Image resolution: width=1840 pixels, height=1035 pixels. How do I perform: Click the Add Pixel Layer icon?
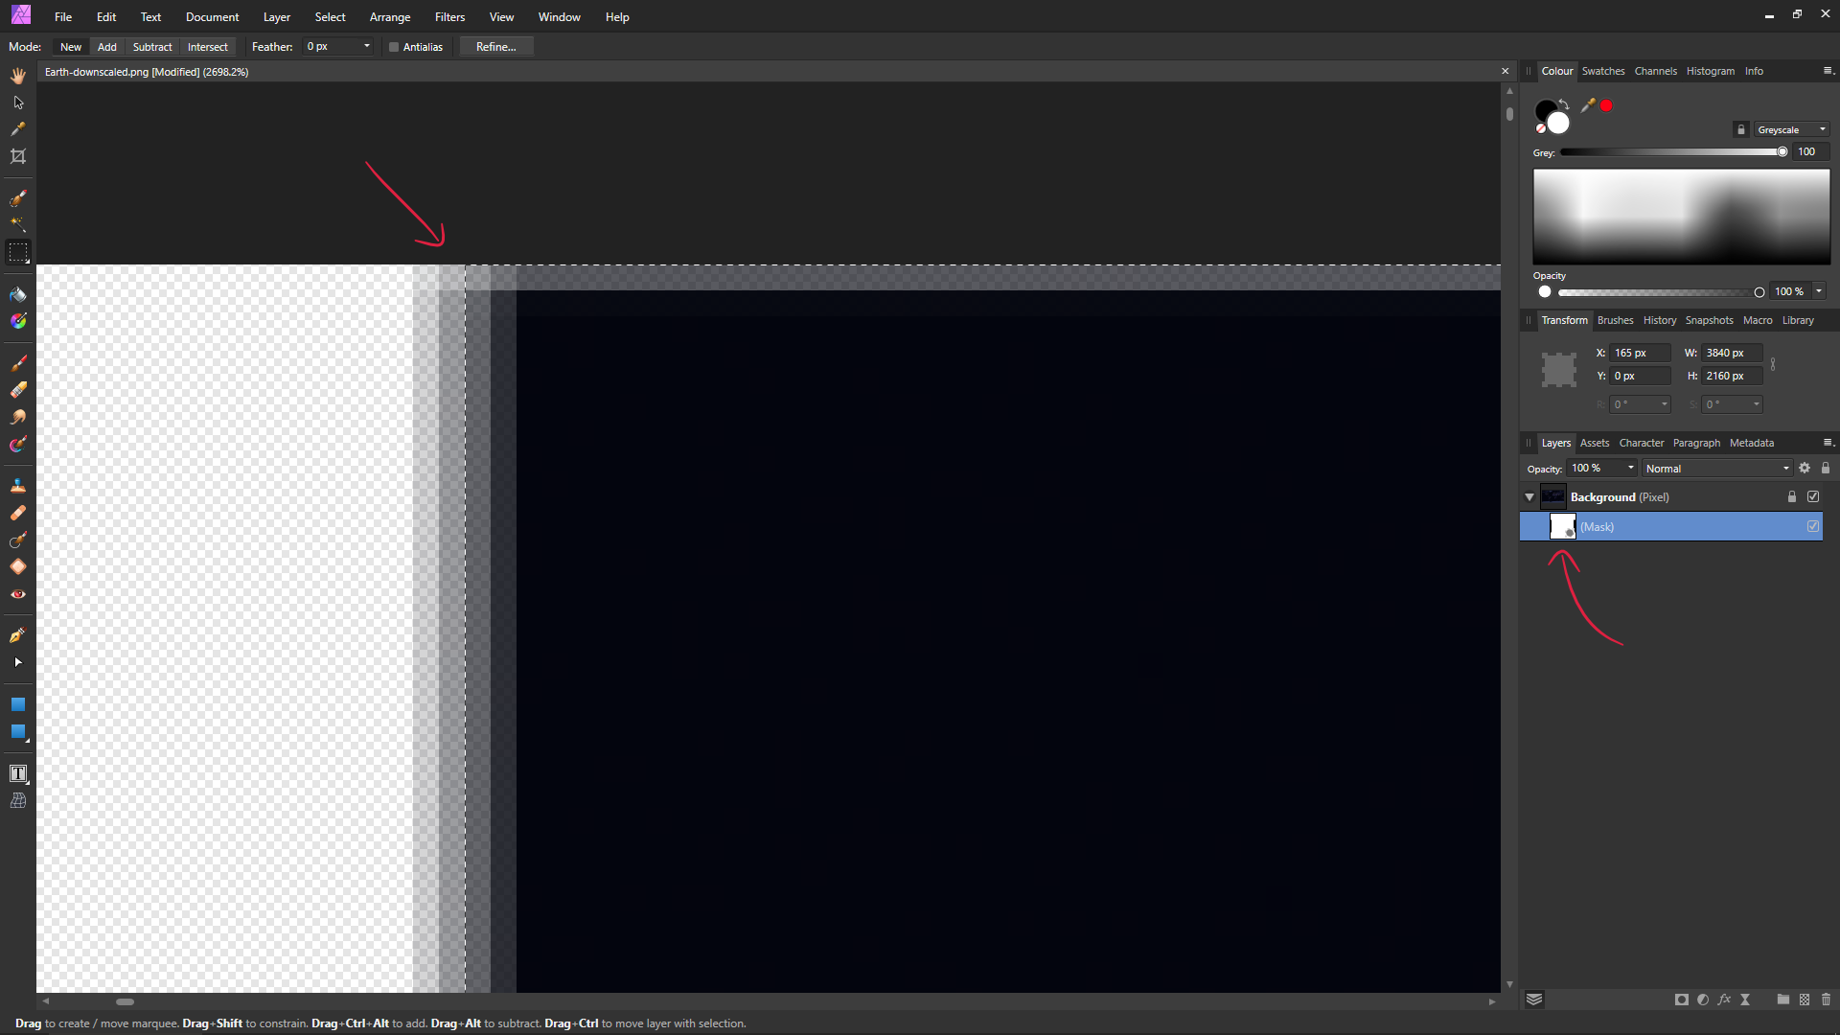coord(1805,1000)
